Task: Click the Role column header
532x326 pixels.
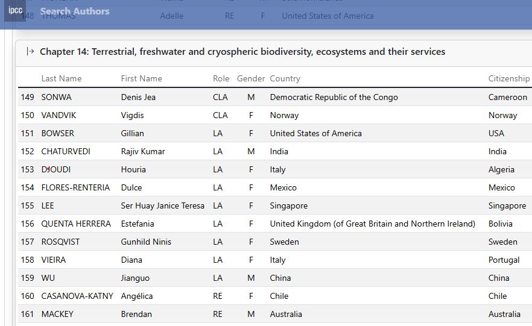Action: pyautogui.click(x=221, y=78)
